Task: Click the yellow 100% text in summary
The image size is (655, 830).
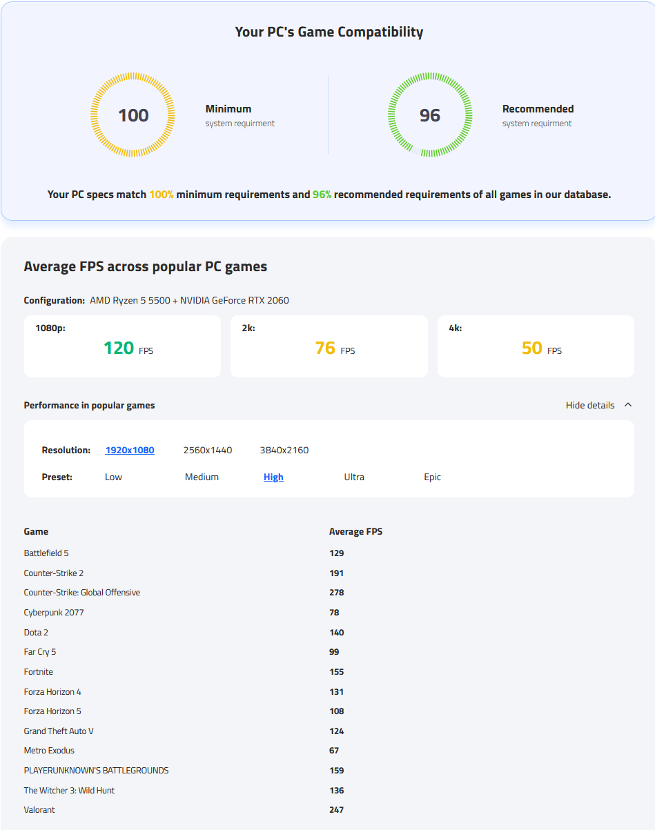Action: click(x=162, y=195)
